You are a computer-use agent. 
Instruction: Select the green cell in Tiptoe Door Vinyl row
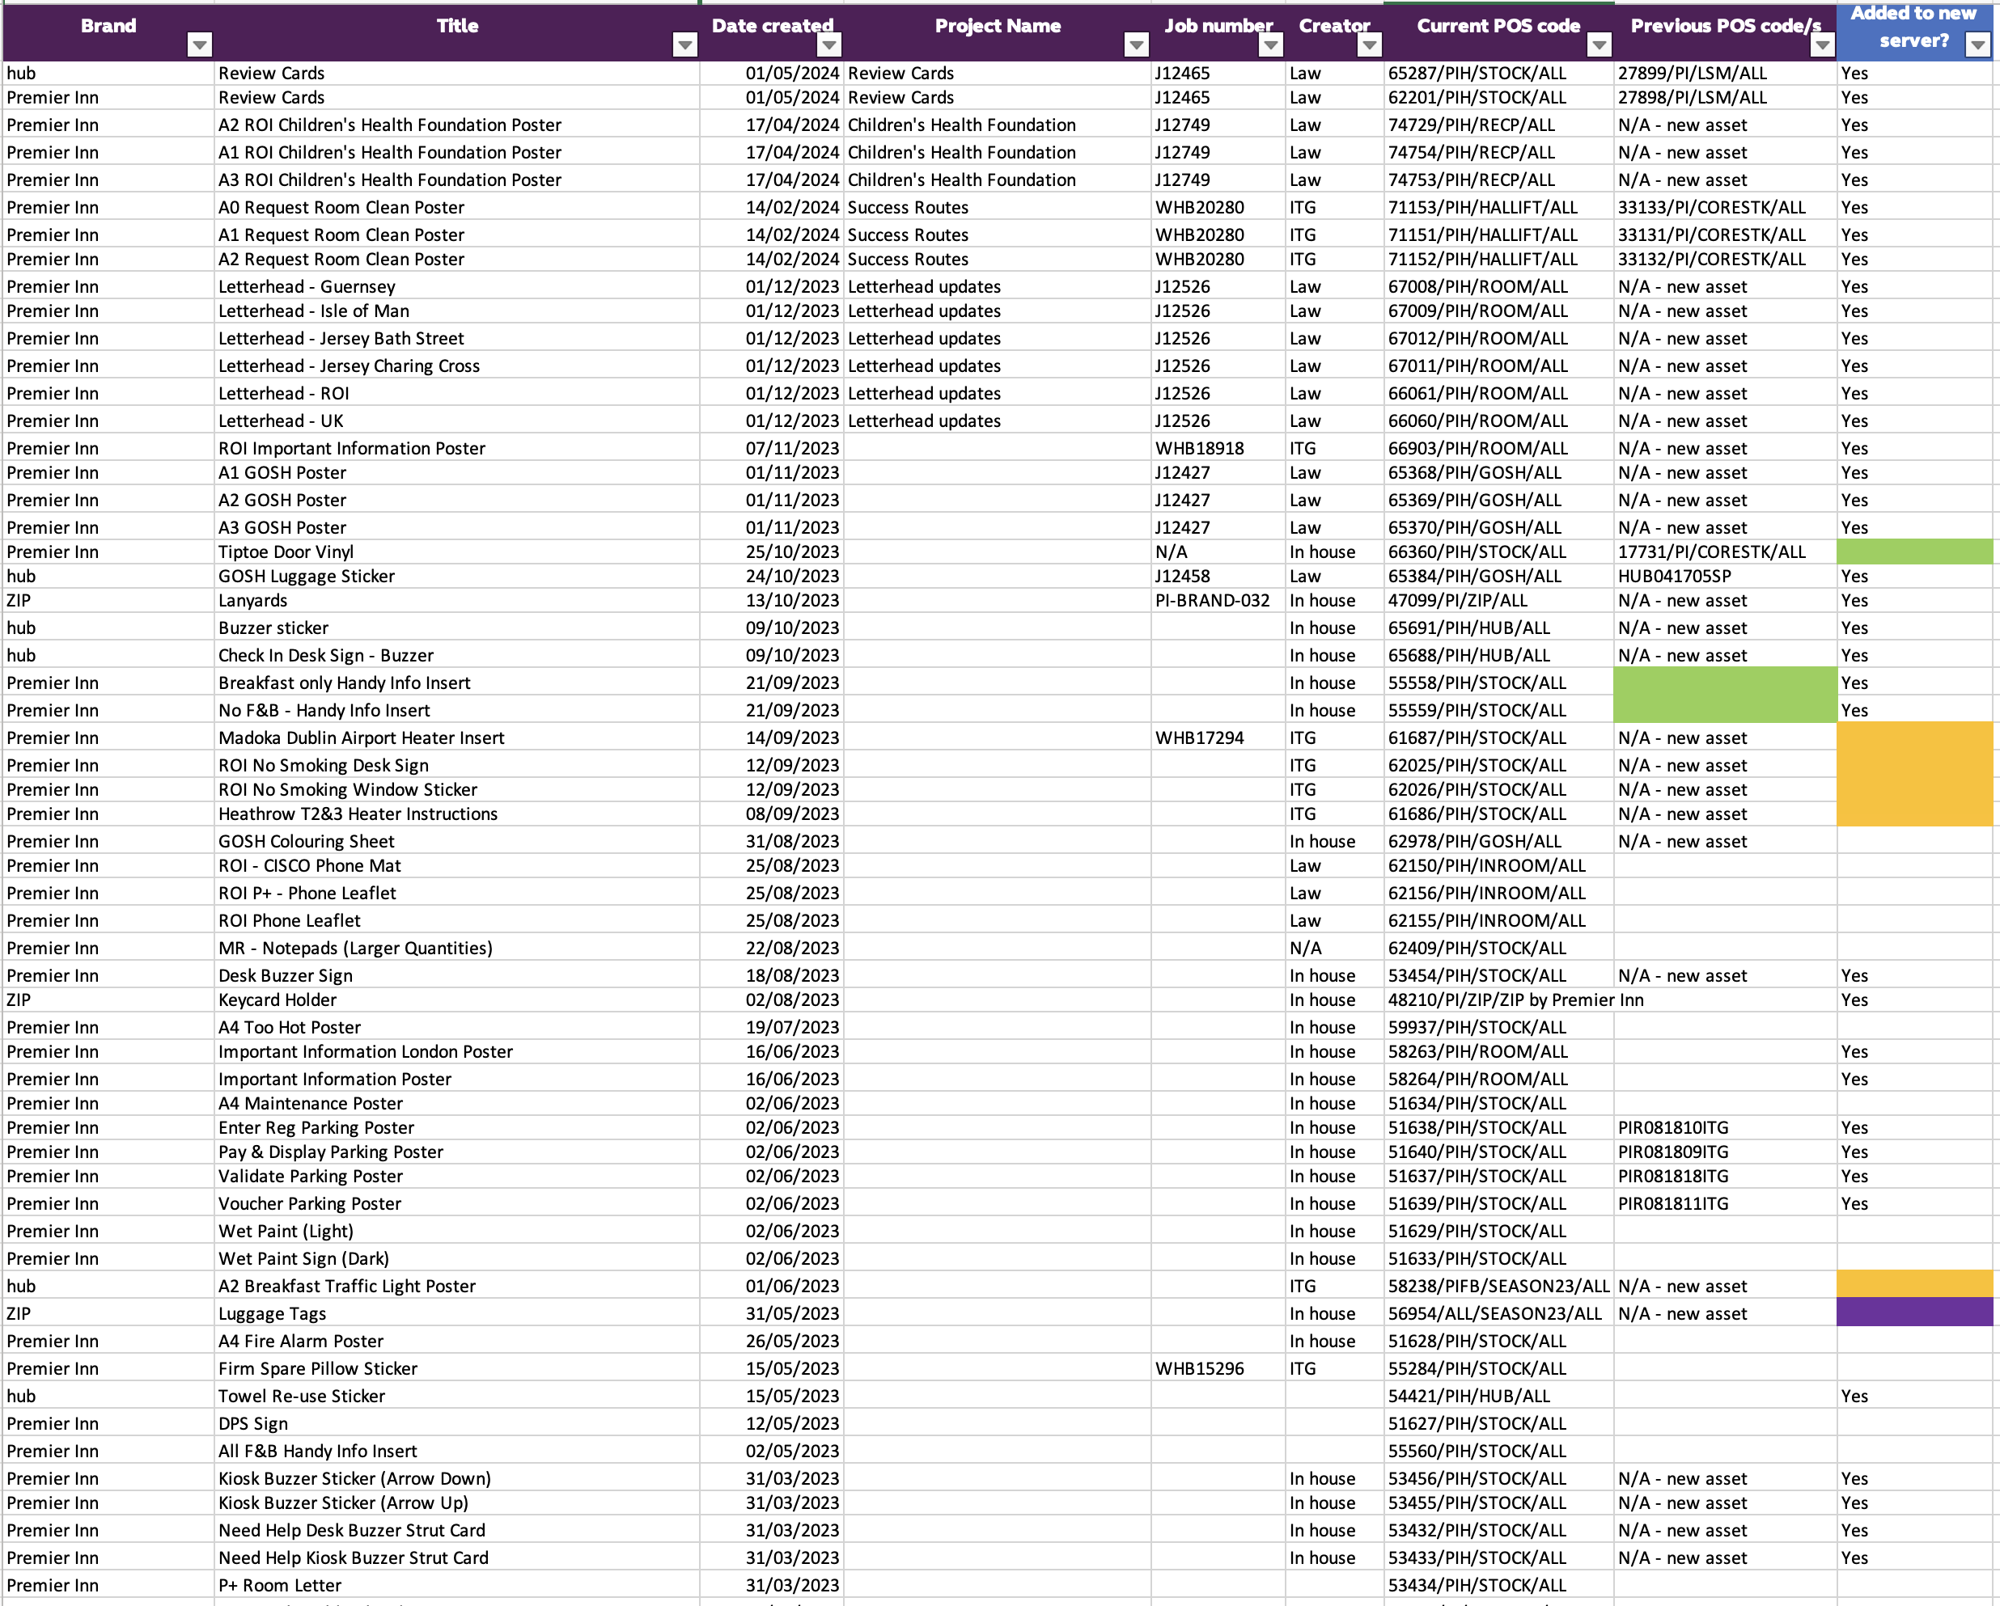tap(1913, 552)
